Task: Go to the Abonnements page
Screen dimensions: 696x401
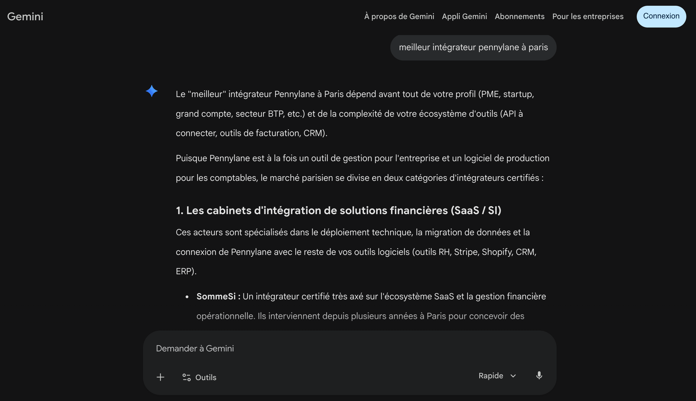Action: 519,16
